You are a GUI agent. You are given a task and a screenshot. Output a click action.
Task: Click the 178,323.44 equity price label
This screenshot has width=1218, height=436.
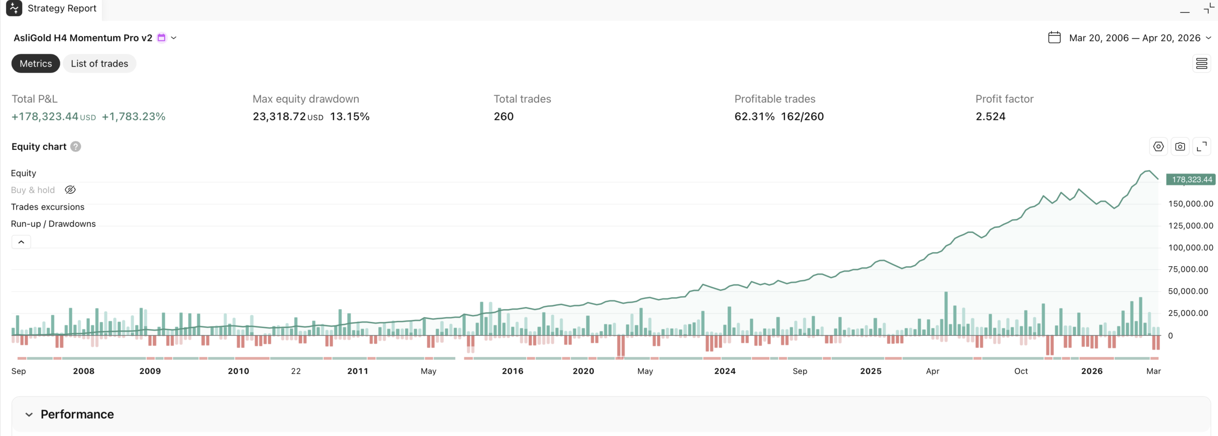pos(1191,179)
